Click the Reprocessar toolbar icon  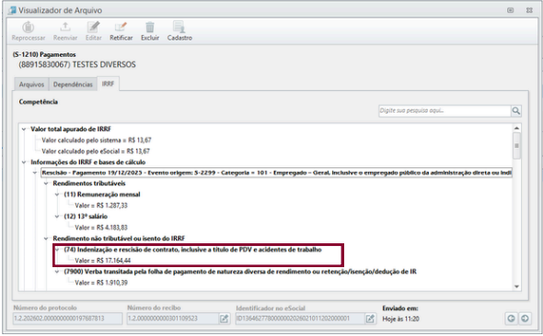[29, 28]
